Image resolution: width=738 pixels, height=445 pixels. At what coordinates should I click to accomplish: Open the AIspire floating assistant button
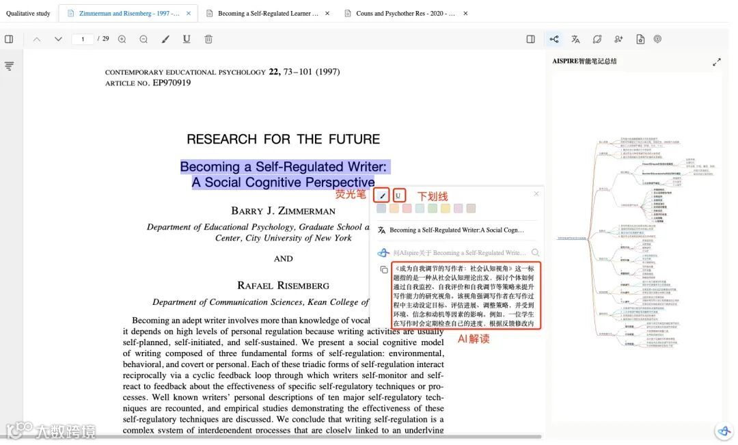point(724,431)
